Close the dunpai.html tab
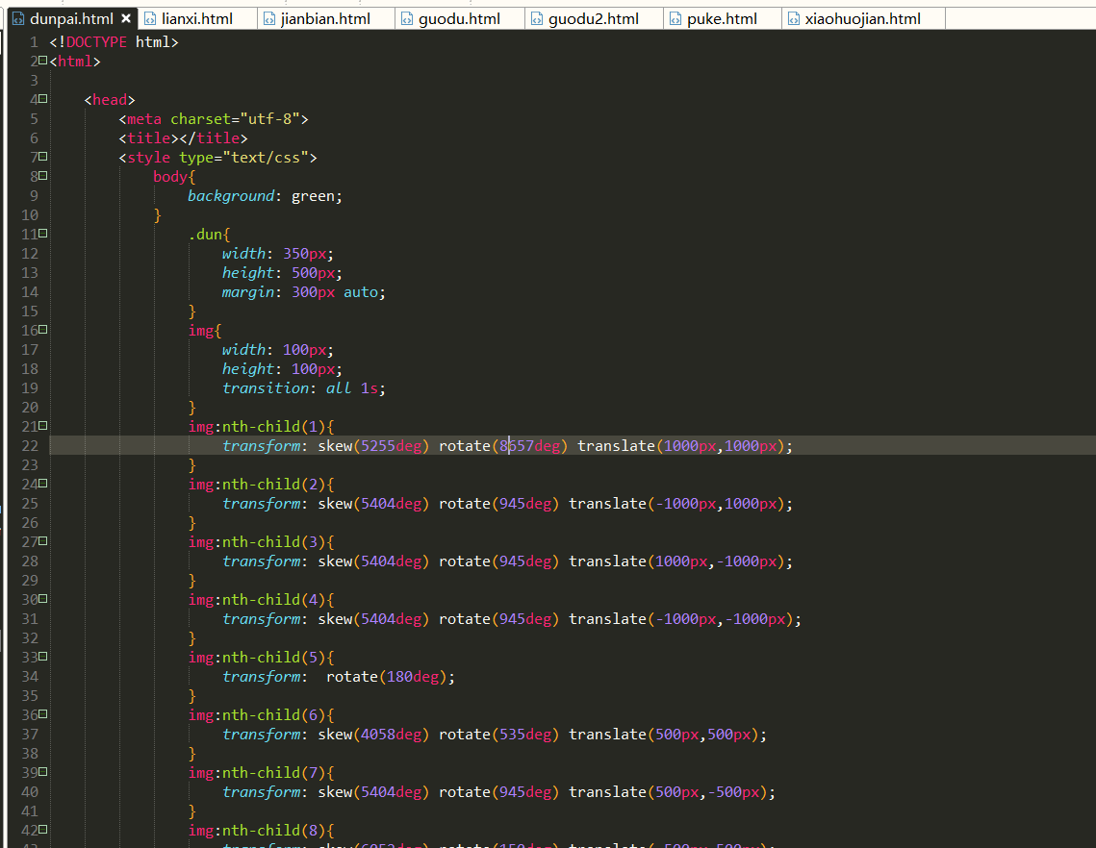Viewport: 1096px width, 848px height. pos(126,18)
